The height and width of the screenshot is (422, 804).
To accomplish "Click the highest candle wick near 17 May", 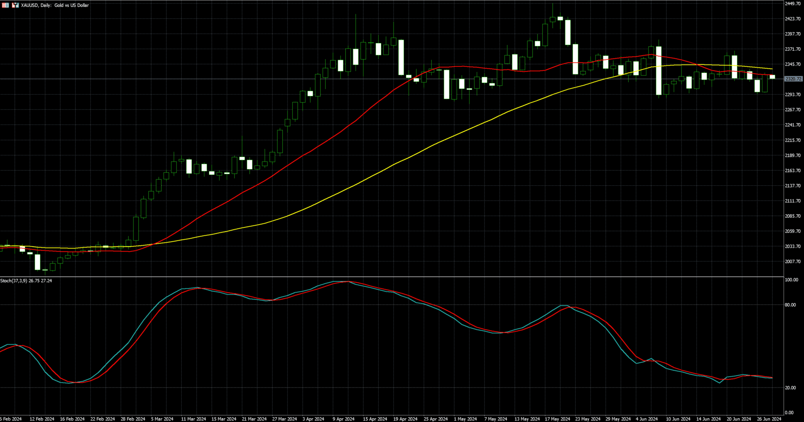I will (x=553, y=9).
